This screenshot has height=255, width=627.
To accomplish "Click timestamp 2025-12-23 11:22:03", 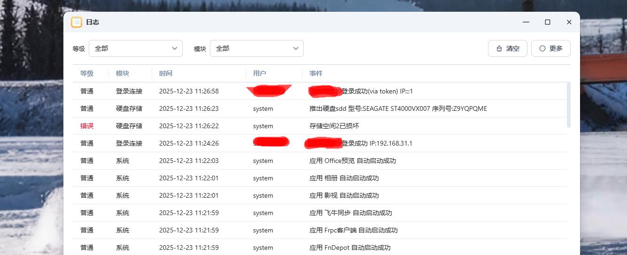I will (x=189, y=161).
